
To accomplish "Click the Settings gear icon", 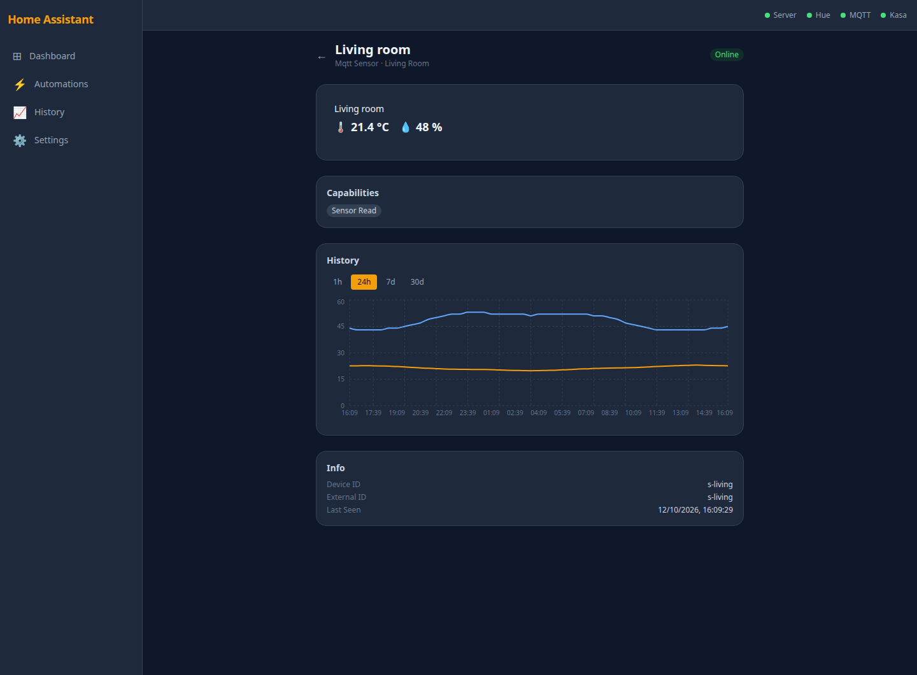I will coord(20,140).
